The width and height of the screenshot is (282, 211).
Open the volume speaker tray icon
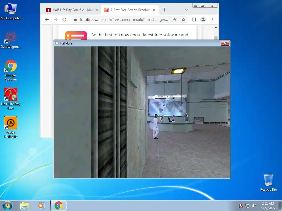(254, 206)
